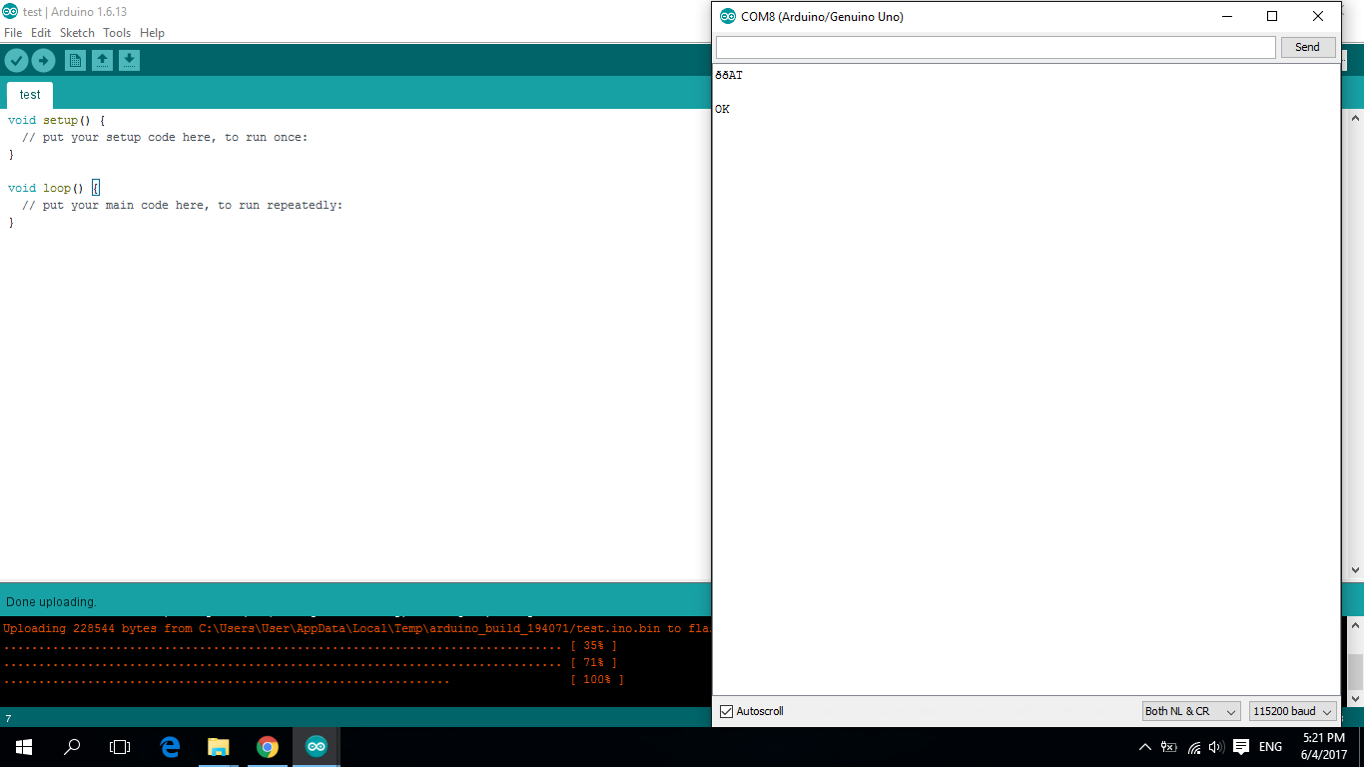
Task: Click the 'Uploading 228544 bytes' console line
Action: pyautogui.click(x=356, y=629)
